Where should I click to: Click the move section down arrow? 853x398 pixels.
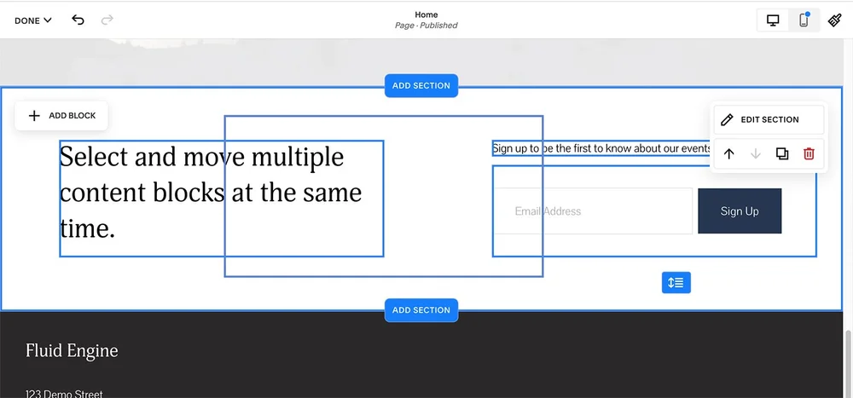tap(756, 154)
